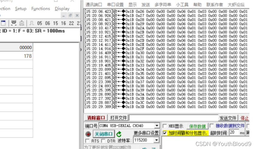Viewport: 256px width, 149px height.
Task: Click the pulse waveform icon in Modbus Poll toolbar
Action: 32,23
